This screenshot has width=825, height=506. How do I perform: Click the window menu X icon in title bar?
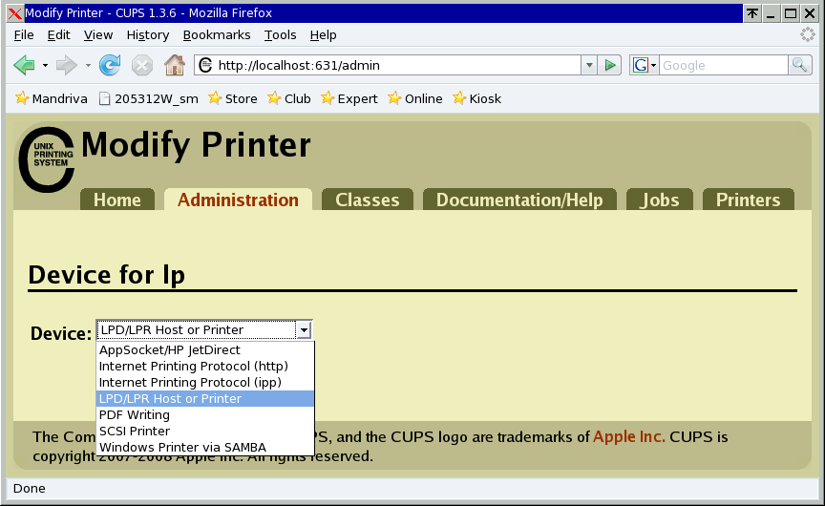[x=15, y=13]
